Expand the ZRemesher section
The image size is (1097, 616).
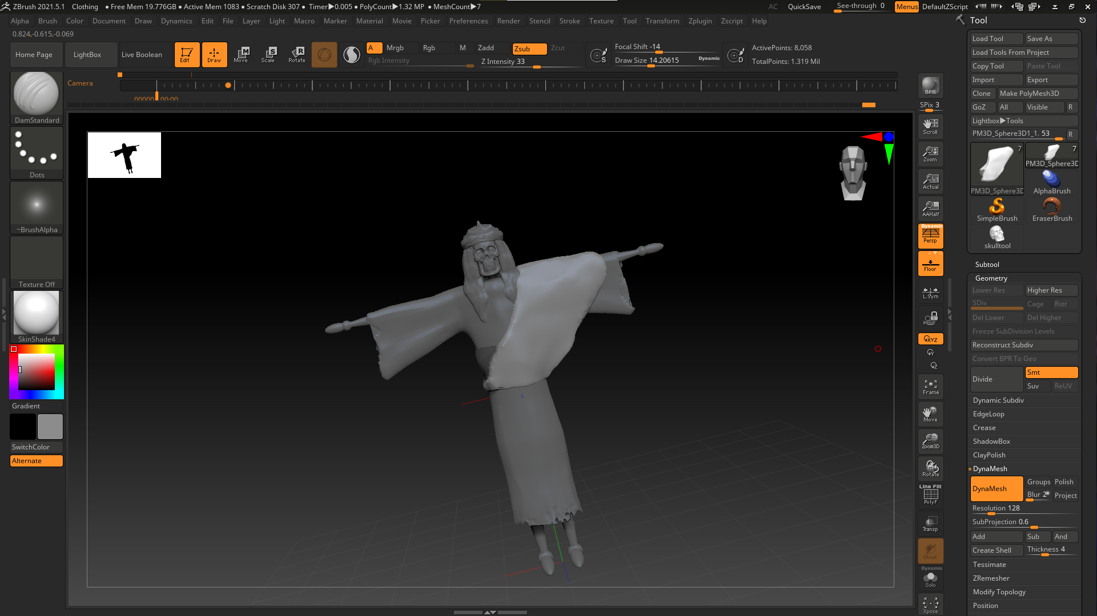[x=991, y=578]
